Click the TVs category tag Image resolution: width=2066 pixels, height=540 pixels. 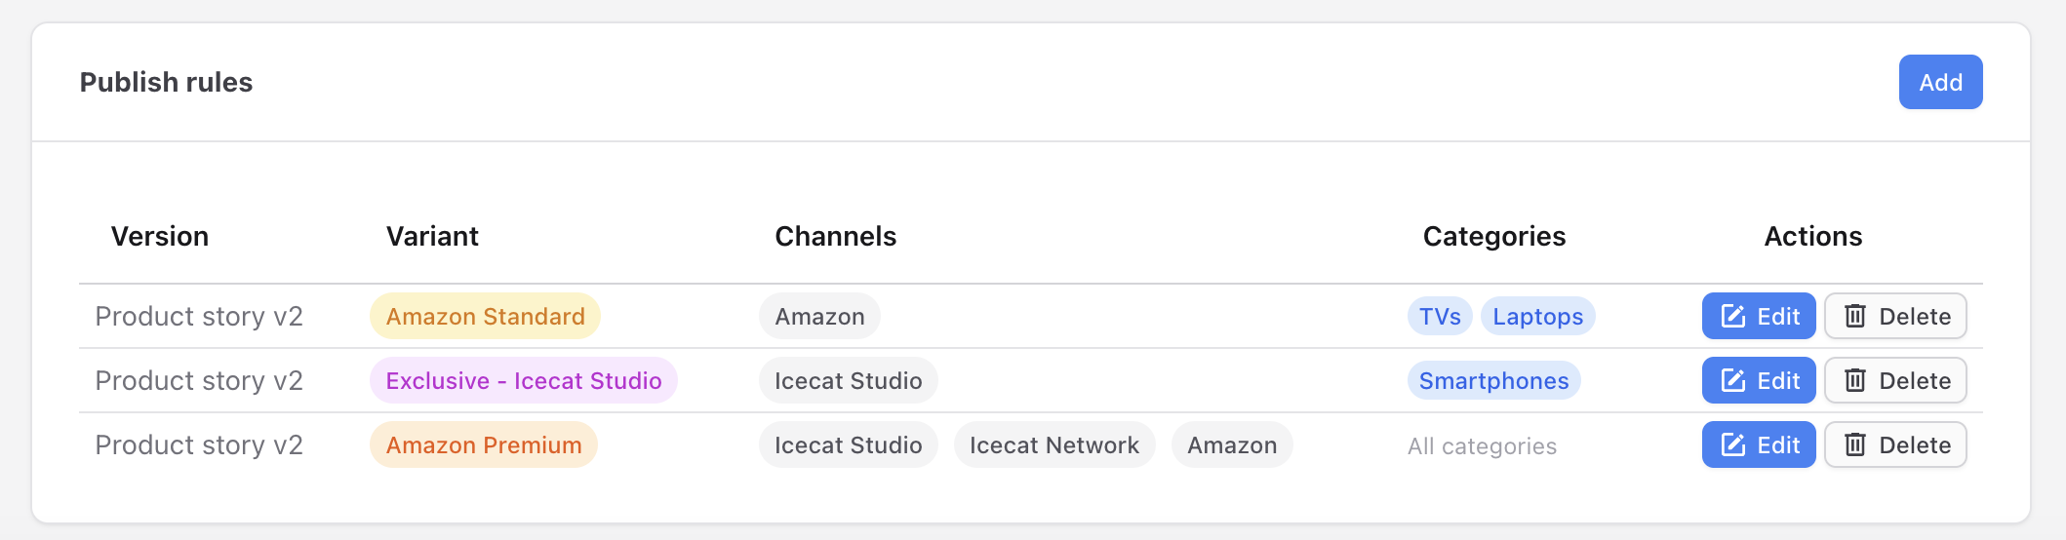[1439, 316]
